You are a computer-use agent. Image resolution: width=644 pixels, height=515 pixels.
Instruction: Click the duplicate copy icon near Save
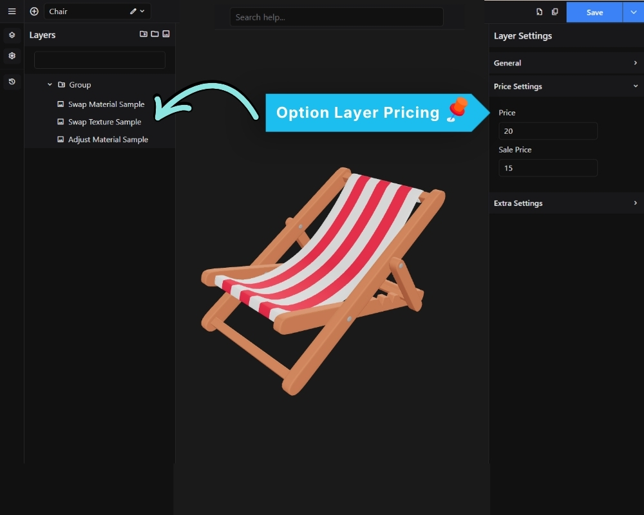click(555, 12)
